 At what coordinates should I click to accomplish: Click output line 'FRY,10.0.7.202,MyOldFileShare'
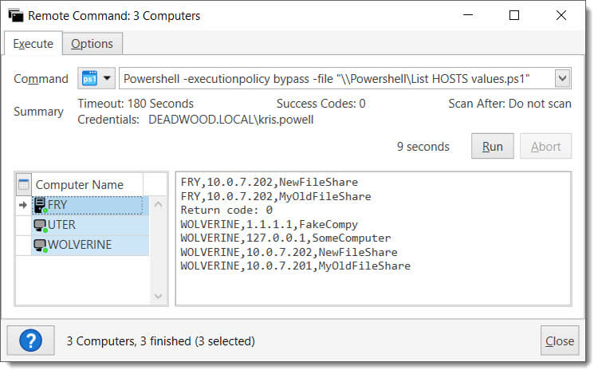click(x=276, y=196)
